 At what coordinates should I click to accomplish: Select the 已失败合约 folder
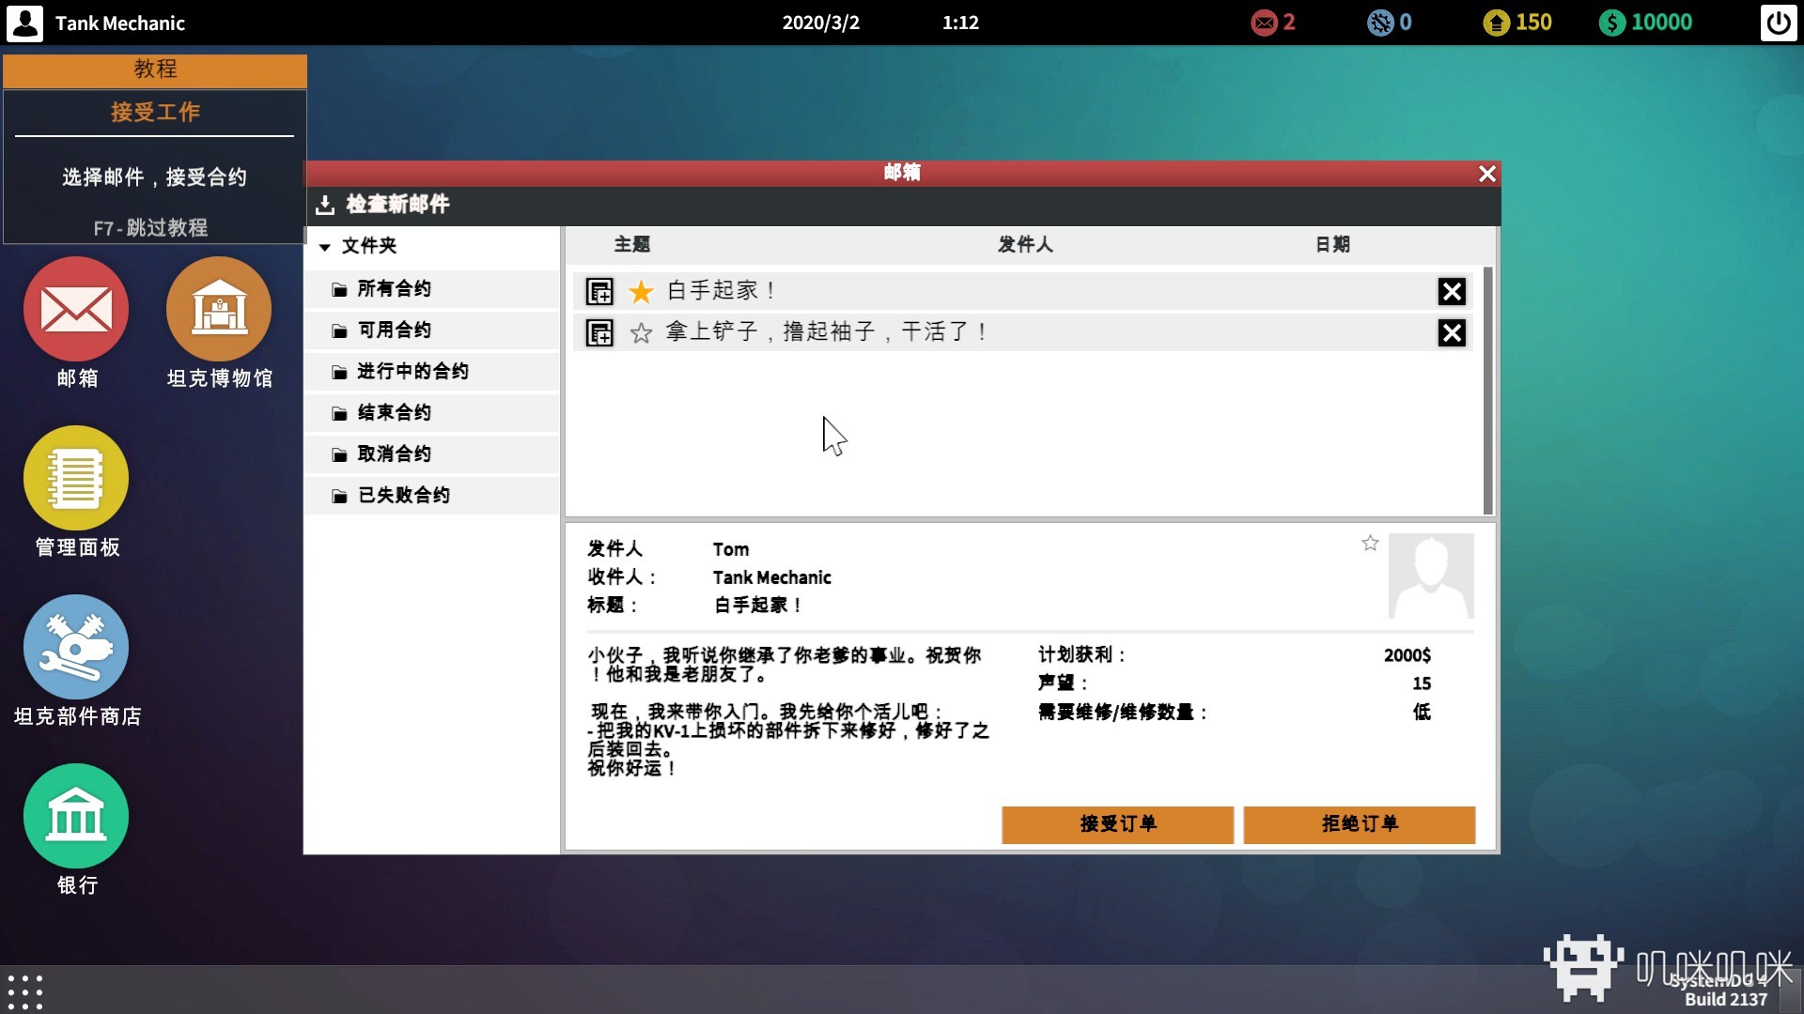click(431, 496)
